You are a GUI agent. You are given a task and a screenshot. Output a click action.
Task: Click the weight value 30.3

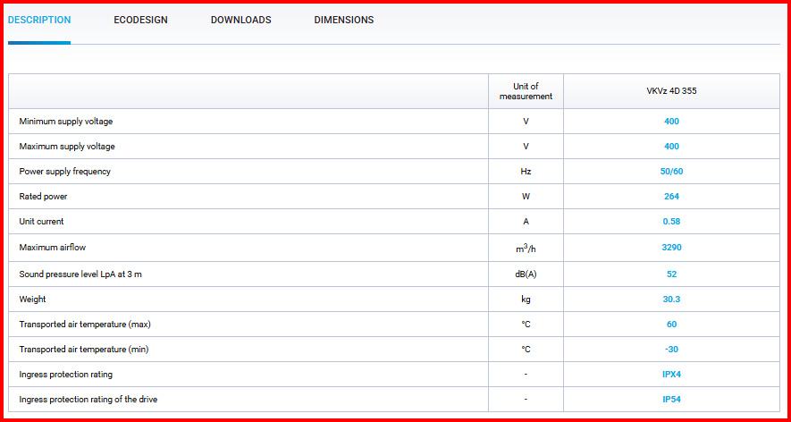671,300
